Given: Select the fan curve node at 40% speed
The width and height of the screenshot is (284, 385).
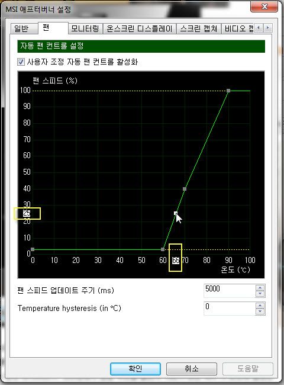Looking at the screenshot, I should [x=185, y=189].
